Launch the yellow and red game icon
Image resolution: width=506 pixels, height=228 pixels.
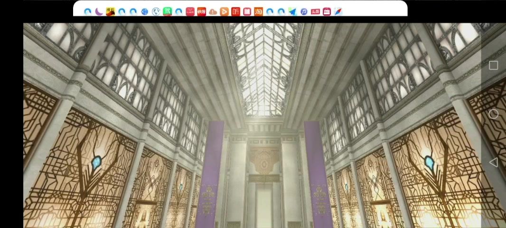tap(111, 11)
